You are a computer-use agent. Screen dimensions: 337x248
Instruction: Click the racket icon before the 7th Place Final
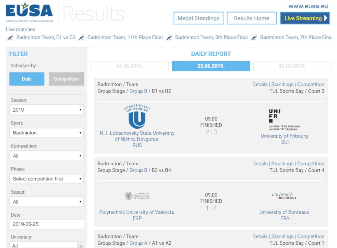click(x=254, y=37)
